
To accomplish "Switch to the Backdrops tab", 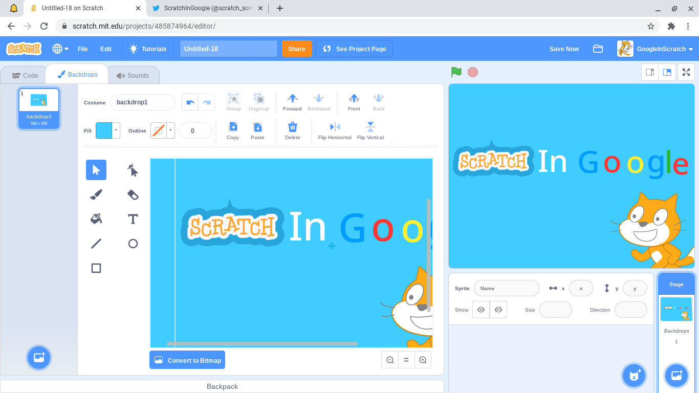I will tap(77, 74).
